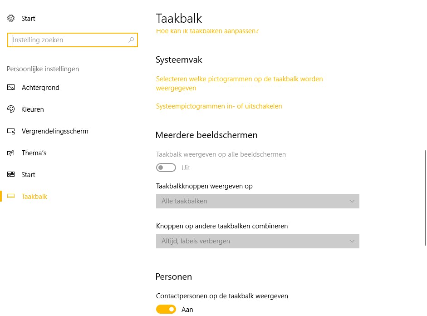Click the Kleuren palette icon
Screen dimensions: 427x316
[11, 109]
